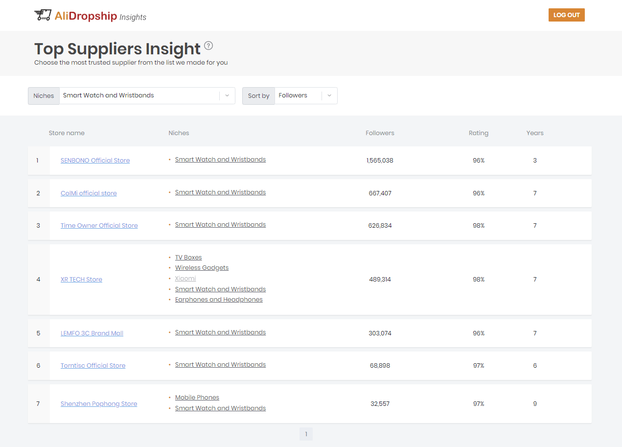
Task: Select the Wireless Gadgets niche link
Action: coord(202,268)
